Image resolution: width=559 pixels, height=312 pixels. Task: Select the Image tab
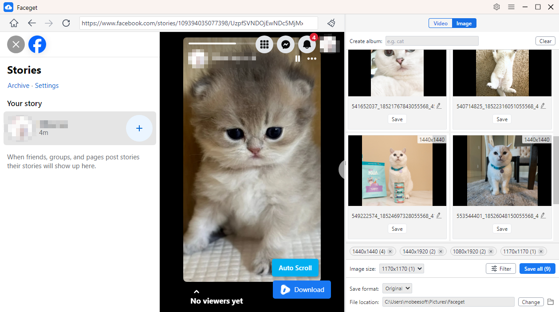coord(464,24)
